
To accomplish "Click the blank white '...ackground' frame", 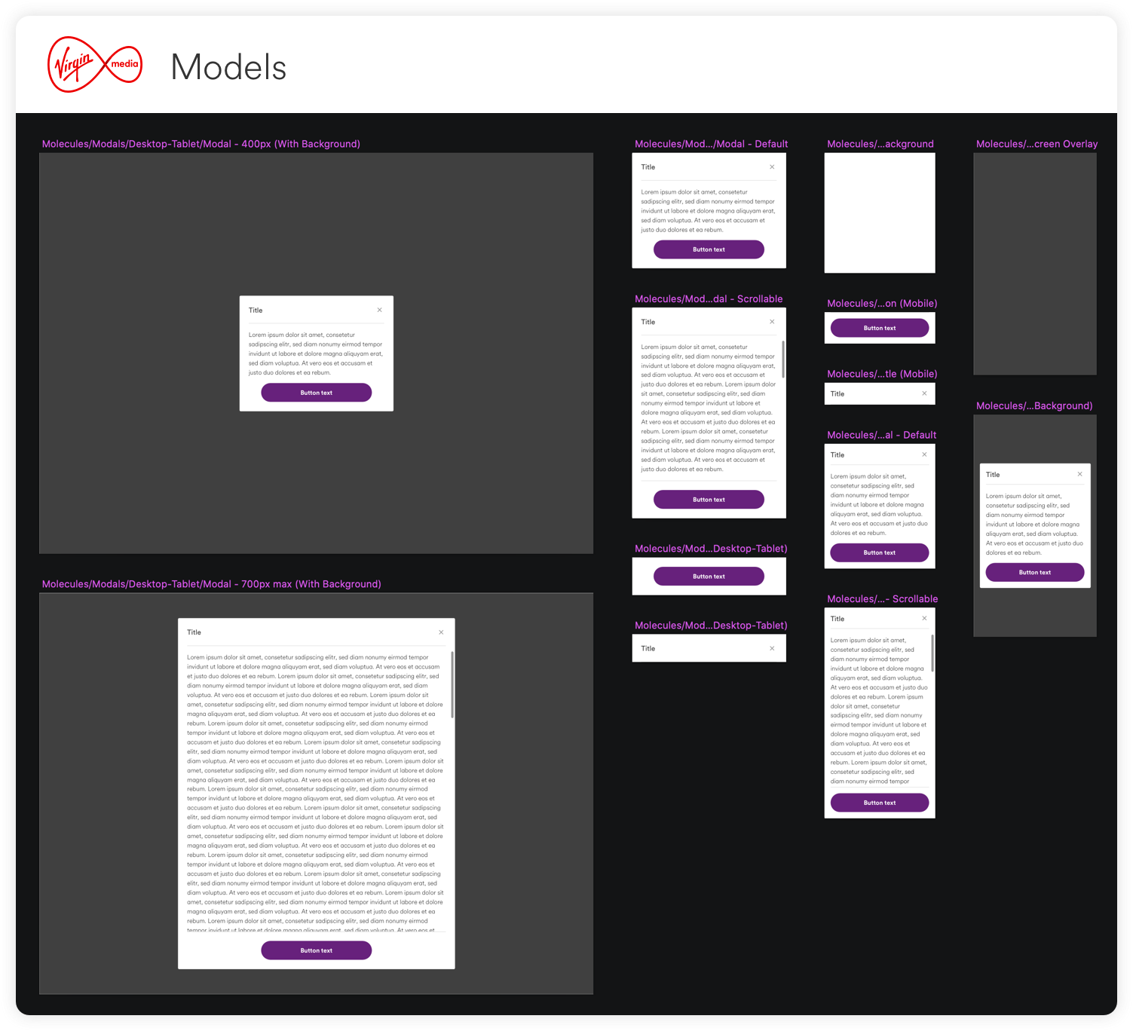I will coord(879,213).
